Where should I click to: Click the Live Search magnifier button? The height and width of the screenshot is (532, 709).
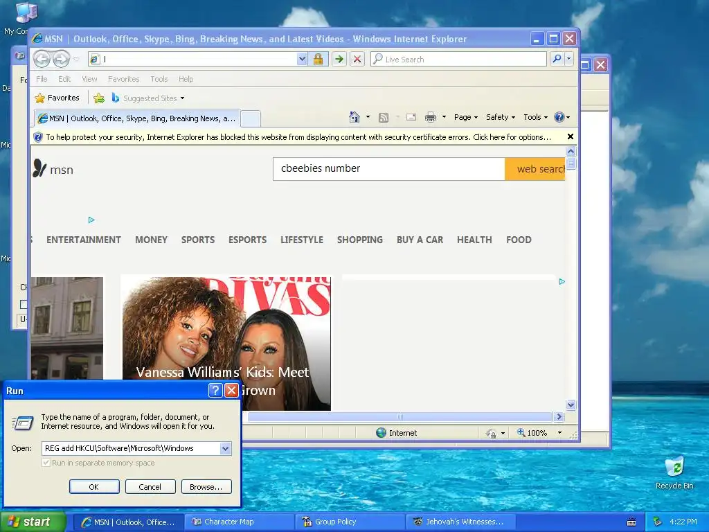click(557, 59)
